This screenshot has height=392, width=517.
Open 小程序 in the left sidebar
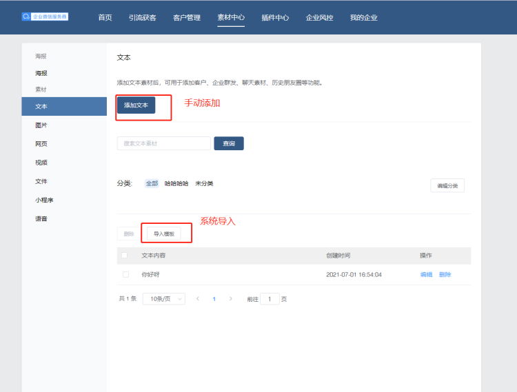45,200
